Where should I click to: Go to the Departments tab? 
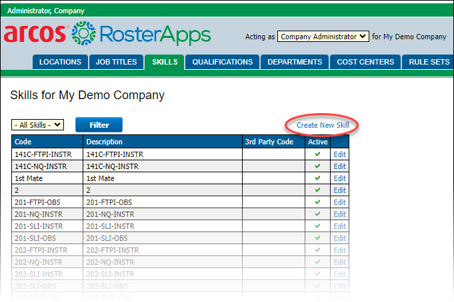click(x=295, y=62)
